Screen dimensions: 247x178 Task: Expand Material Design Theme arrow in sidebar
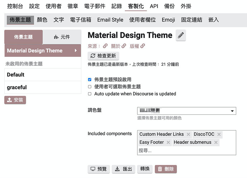click(76, 50)
